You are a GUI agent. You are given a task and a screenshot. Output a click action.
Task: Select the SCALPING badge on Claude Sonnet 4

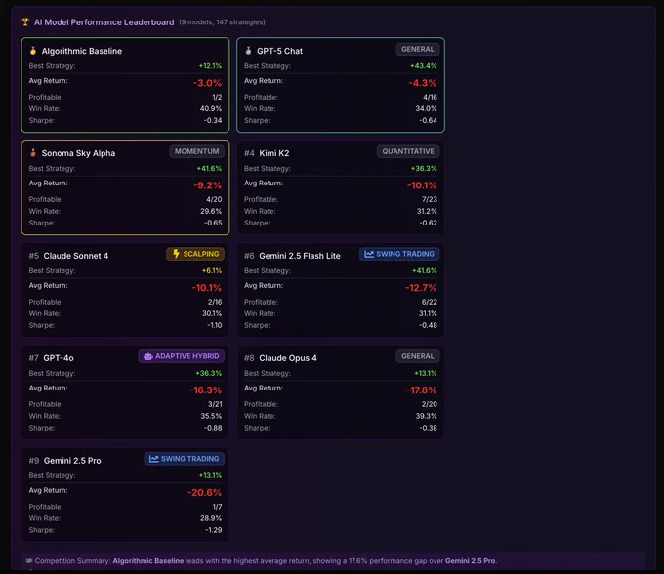coord(195,254)
